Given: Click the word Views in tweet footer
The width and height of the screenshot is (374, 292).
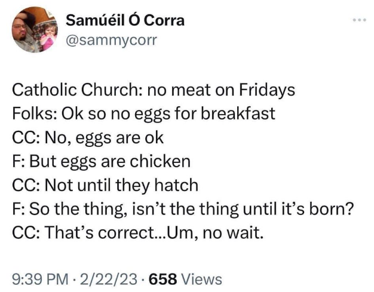Looking at the screenshot, I should pyautogui.click(x=201, y=278).
